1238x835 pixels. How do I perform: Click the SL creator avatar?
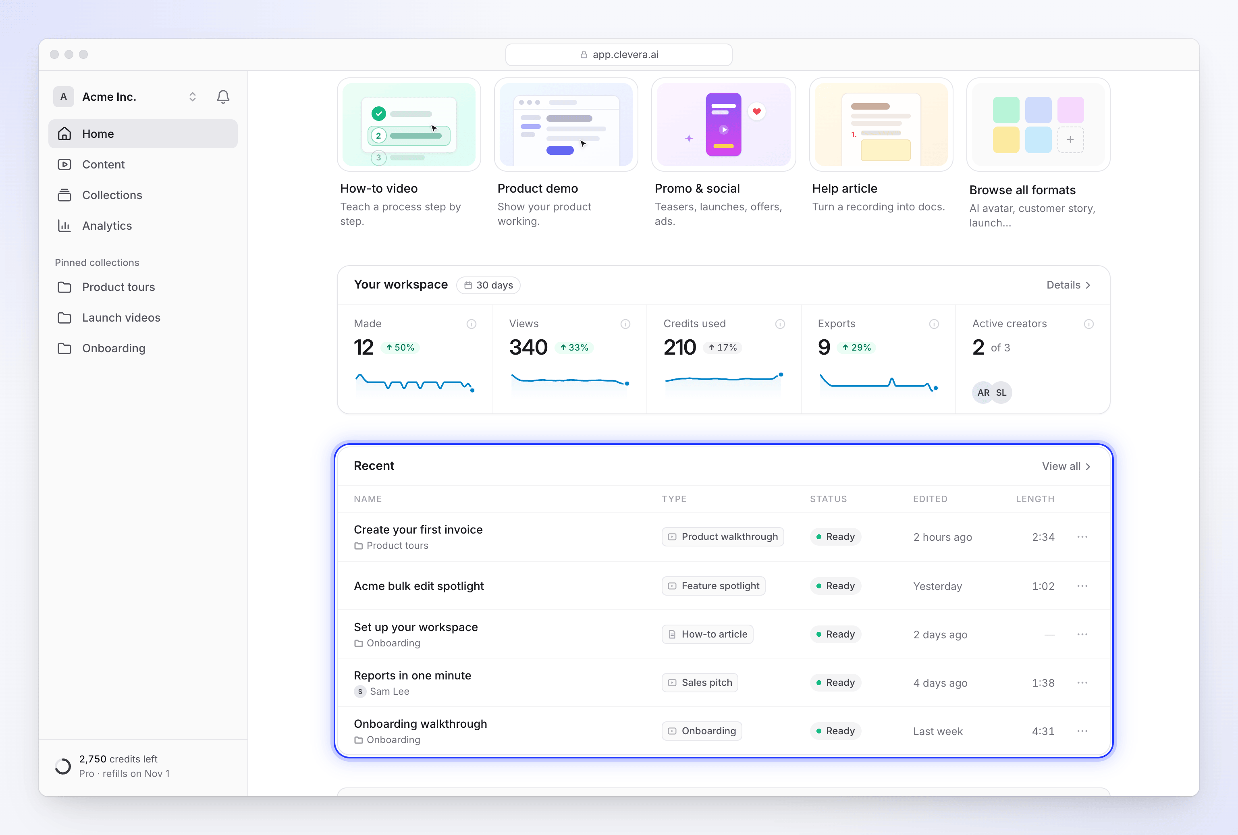[1001, 393]
